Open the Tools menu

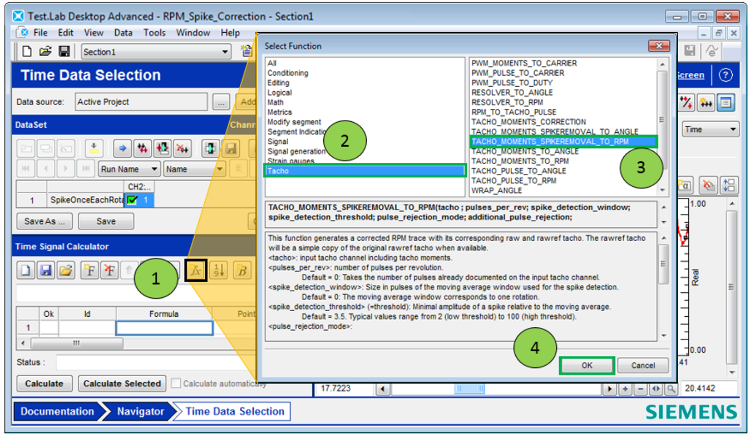[x=154, y=33]
